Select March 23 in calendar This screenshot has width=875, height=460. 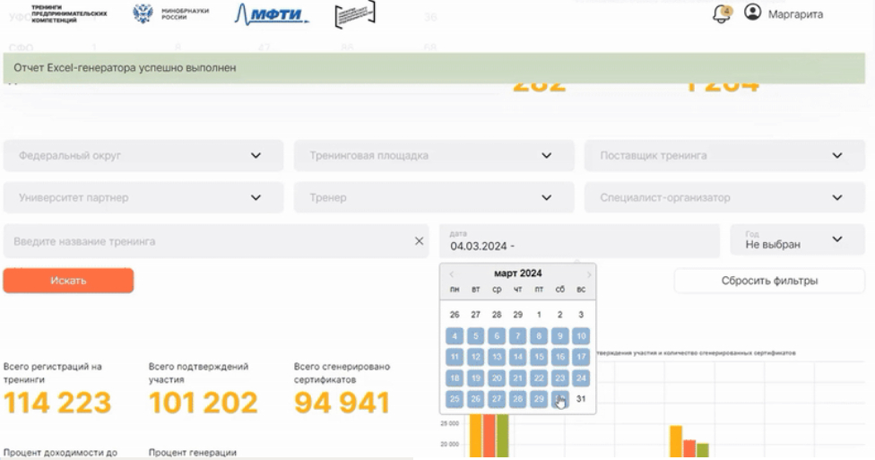tap(559, 378)
